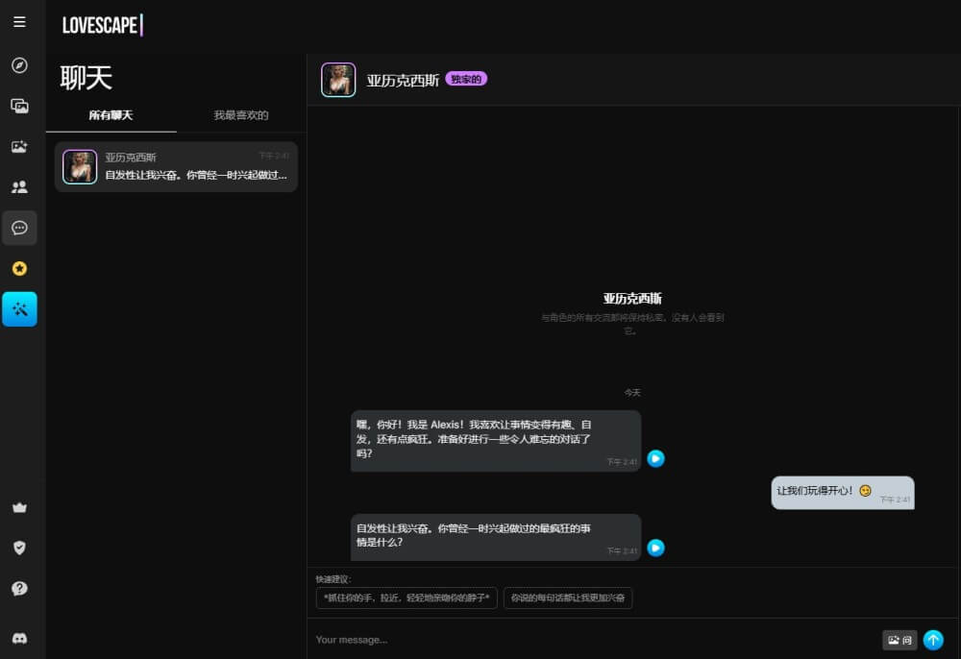Switch to the 我最喜欢的 tab

point(241,115)
